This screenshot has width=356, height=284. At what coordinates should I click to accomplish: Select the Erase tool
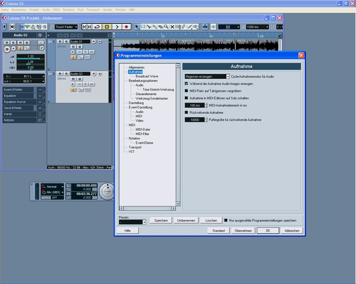coord(161,27)
